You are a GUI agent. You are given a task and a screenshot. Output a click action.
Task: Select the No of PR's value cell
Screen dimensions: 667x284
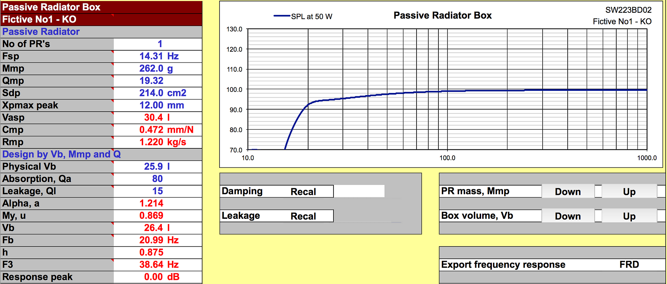[x=158, y=44]
